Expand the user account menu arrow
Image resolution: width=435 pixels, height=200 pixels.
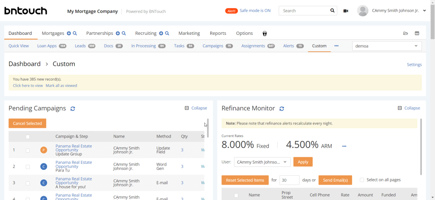click(x=424, y=11)
